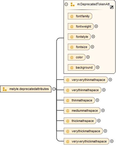Expand the thinmathspace attribute
Image resolution: width=116 pixels, height=146 pixels.
97,100
